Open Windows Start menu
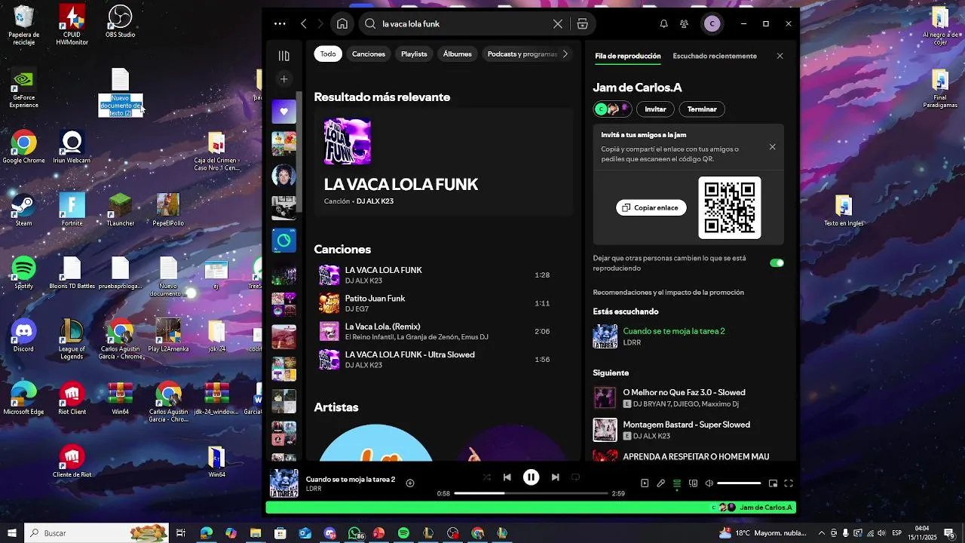The image size is (965, 543). point(11,533)
